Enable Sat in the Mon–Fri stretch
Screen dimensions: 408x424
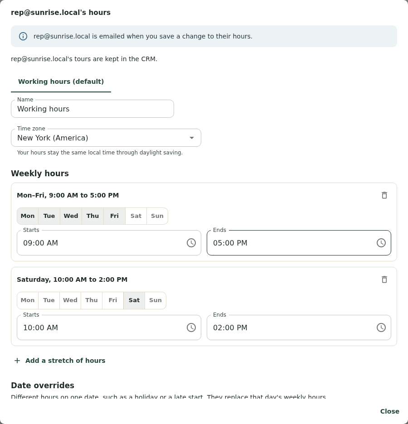[x=136, y=216]
